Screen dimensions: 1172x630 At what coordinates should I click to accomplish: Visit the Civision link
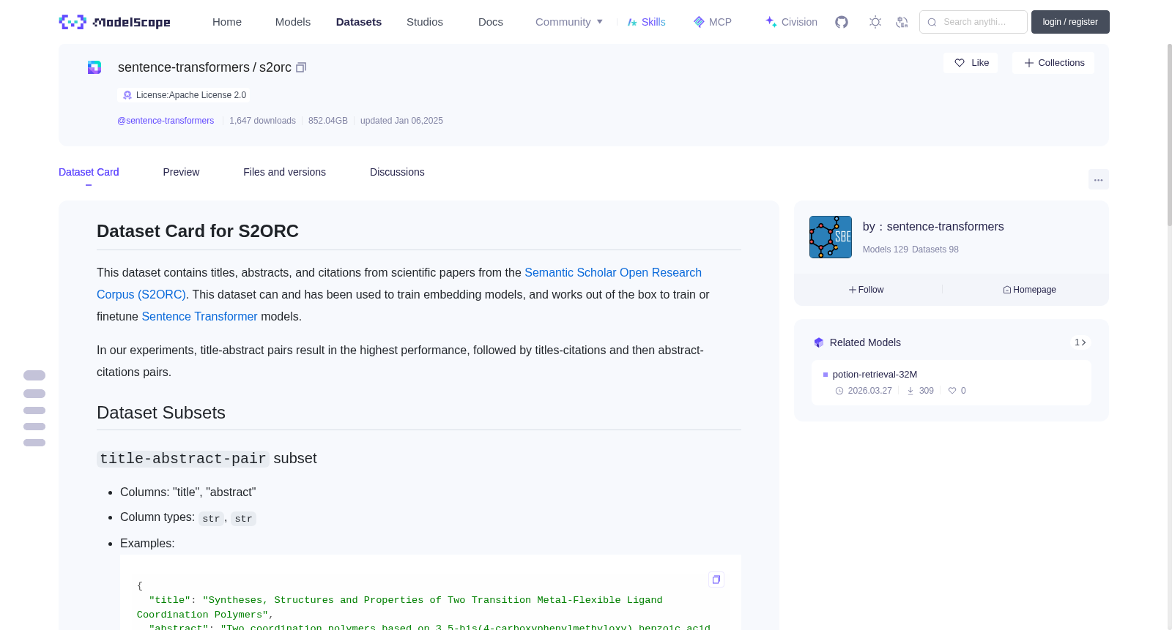[791, 22]
